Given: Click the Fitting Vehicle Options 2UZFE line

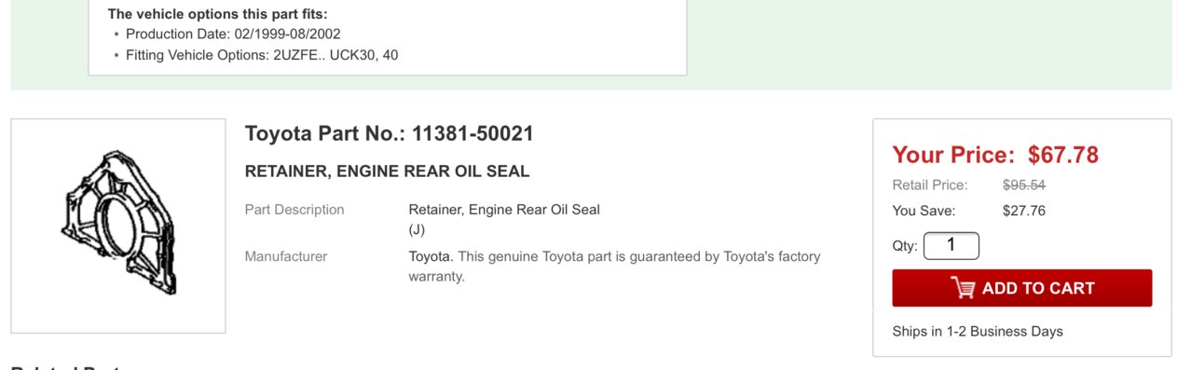Looking at the screenshot, I should click(262, 55).
